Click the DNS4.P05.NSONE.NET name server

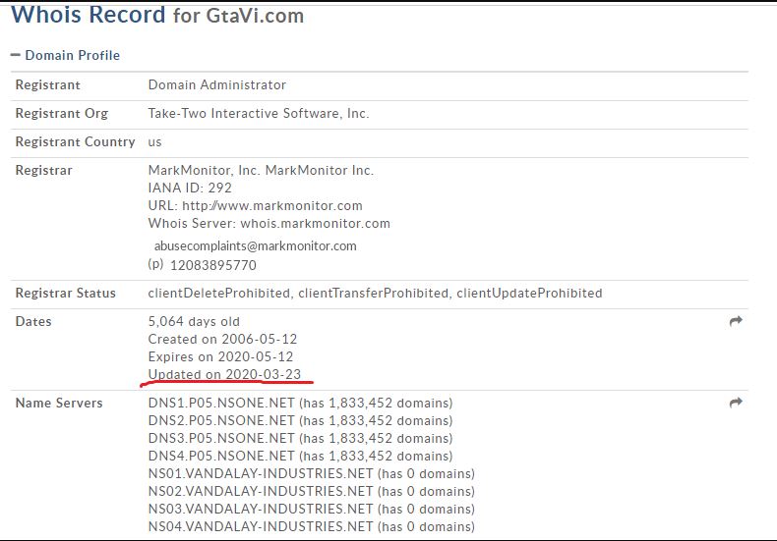click(221, 457)
